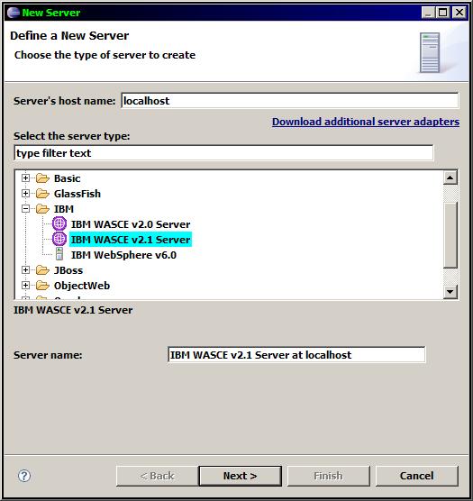Viewport: 473px width, 501px height.
Task: Click the JBoss folder icon
Action: (42, 270)
